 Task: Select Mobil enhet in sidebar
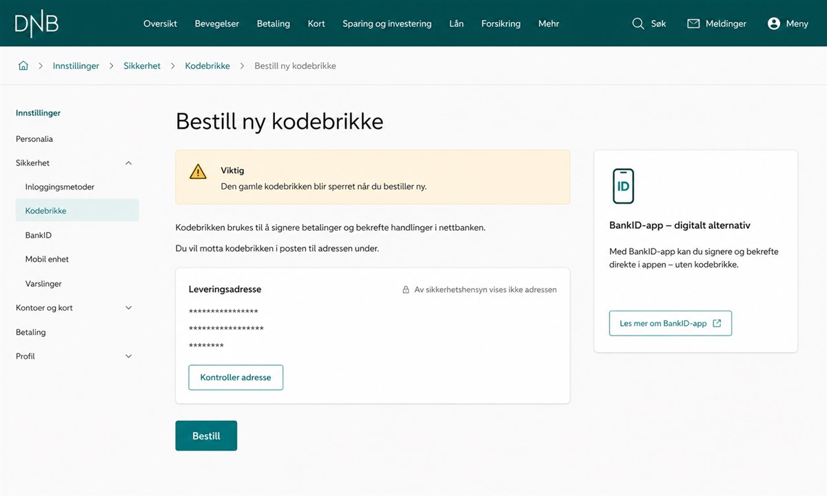pos(47,260)
